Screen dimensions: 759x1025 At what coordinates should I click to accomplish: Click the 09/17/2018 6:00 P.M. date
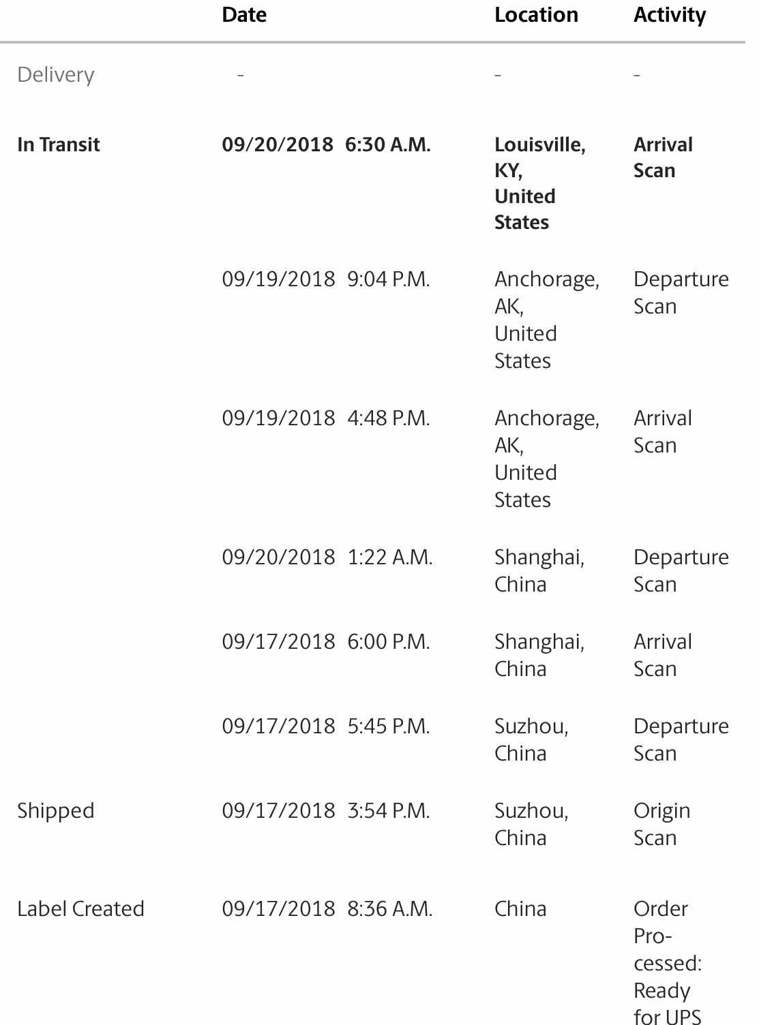point(326,642)
